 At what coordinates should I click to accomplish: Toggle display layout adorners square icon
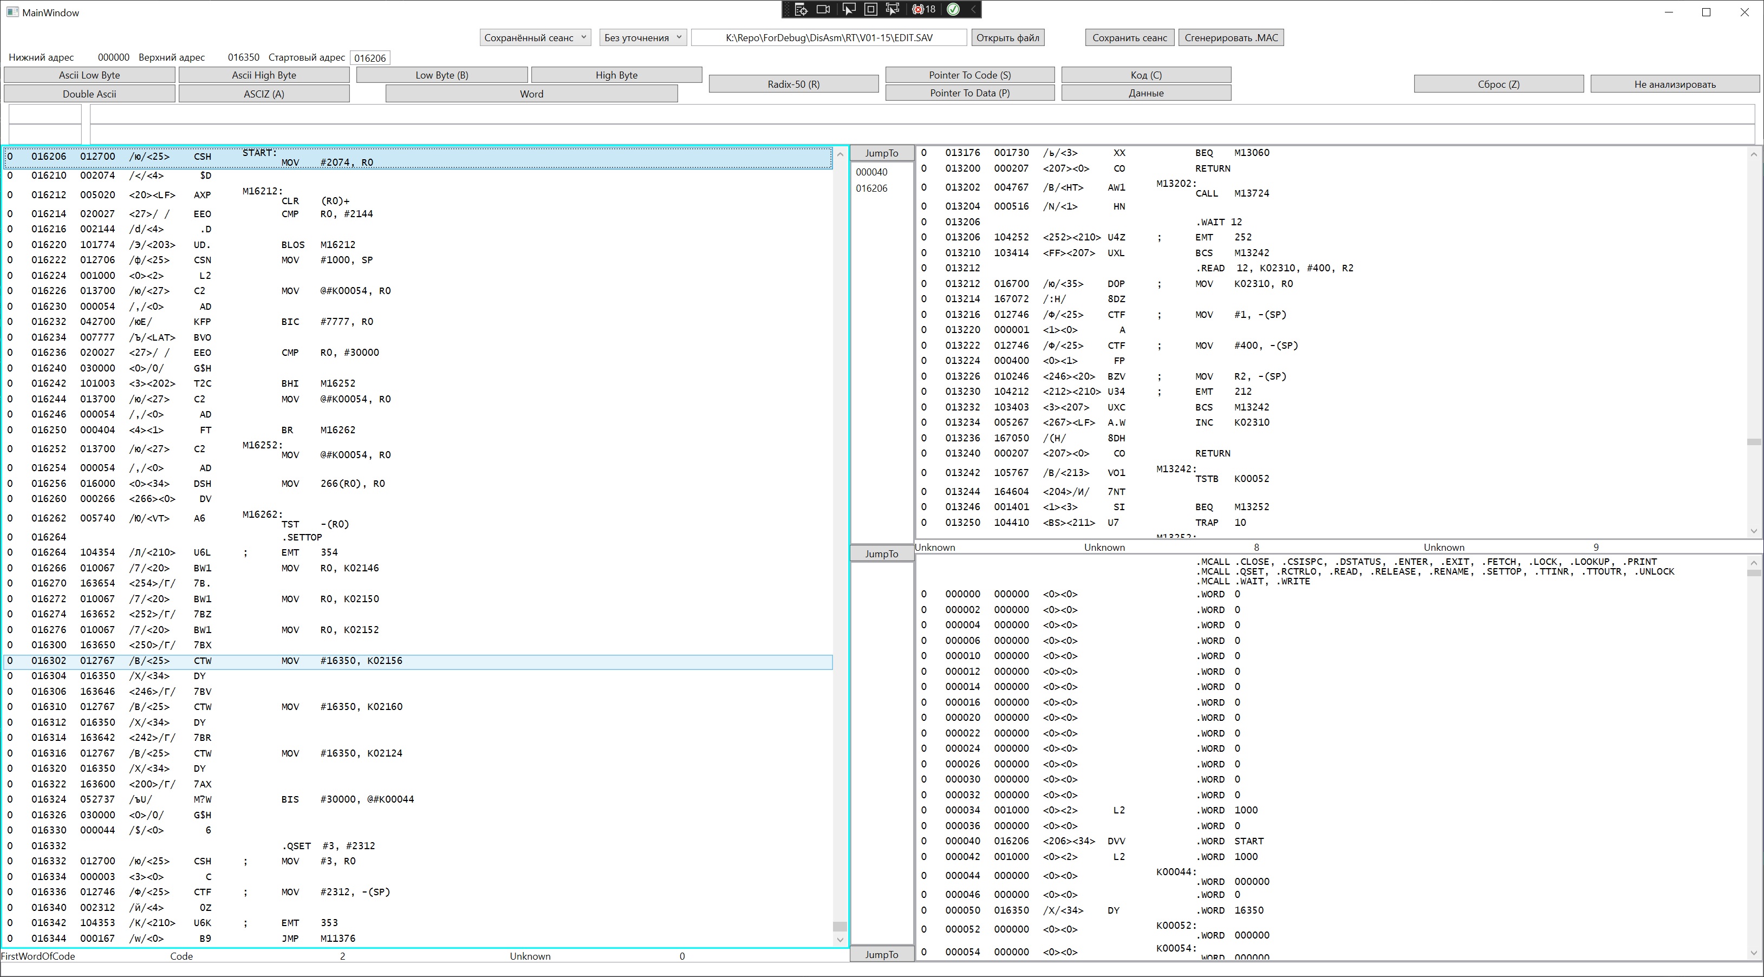[871, 10]
